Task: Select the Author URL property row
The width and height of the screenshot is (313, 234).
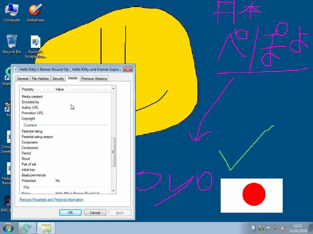Action: coord(65,108)
